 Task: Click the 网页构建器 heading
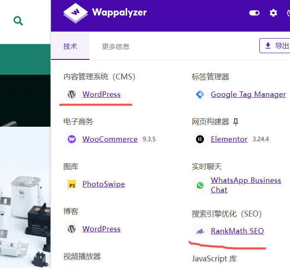coord(210,122)
